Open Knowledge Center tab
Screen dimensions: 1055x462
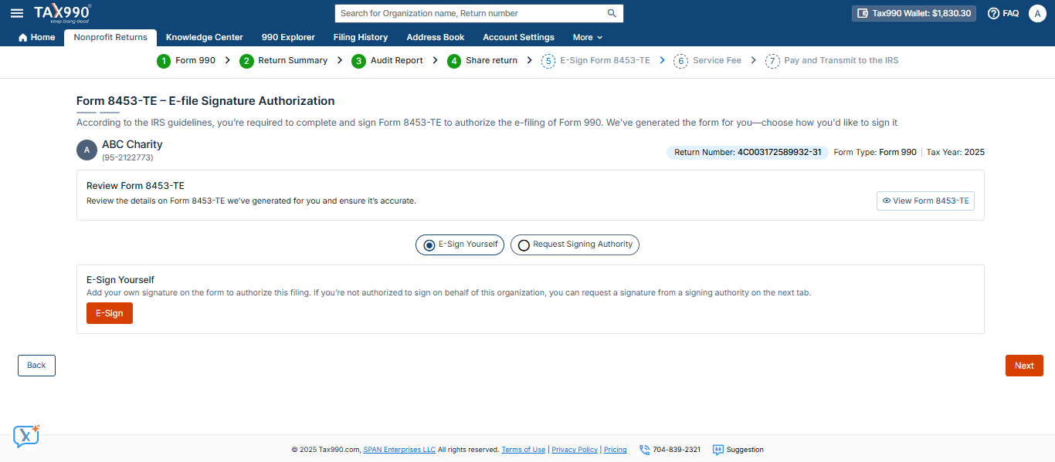(205, 37)
